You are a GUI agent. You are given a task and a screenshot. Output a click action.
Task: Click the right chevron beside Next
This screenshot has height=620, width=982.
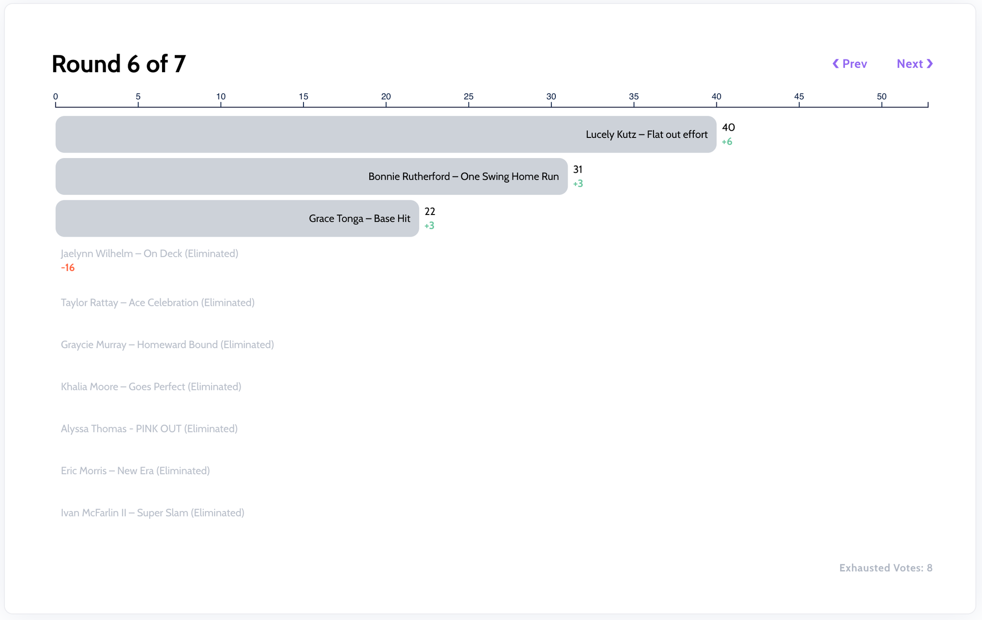929,64
